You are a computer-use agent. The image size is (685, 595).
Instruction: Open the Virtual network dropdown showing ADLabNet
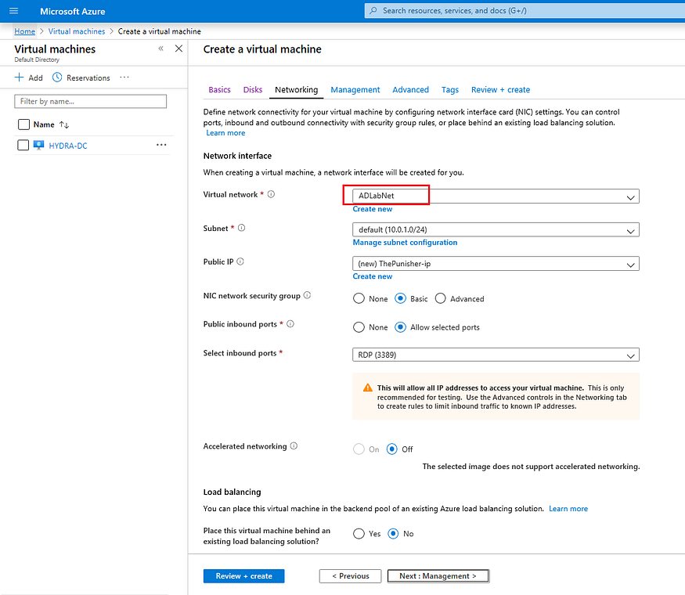632,196
